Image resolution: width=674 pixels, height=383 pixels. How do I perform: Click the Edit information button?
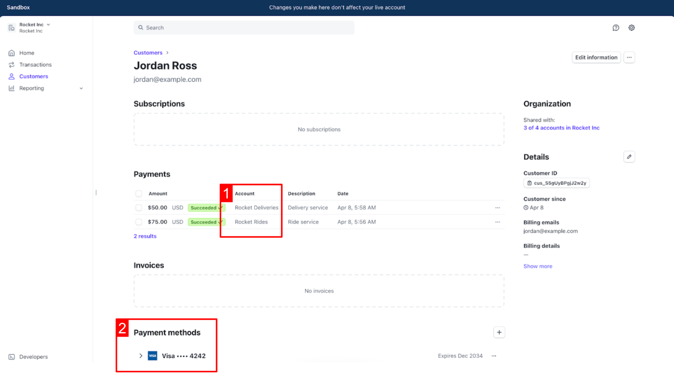click(596, 57)
